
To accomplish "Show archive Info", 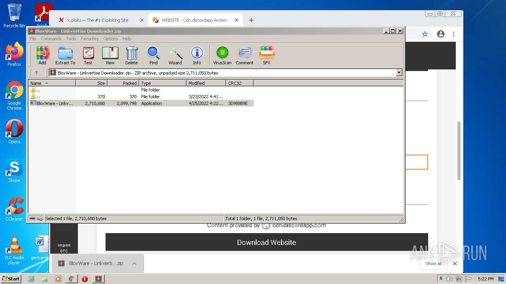I will (x=197, y=55).
